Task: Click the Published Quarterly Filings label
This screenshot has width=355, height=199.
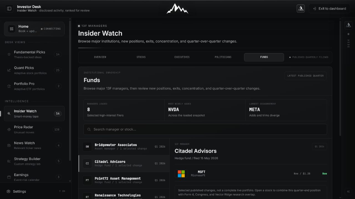Action: [x=309, y=57]
